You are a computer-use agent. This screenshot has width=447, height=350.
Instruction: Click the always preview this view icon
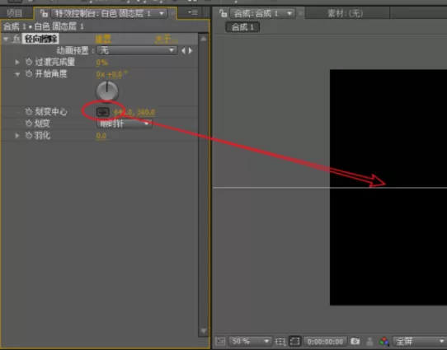220,341
